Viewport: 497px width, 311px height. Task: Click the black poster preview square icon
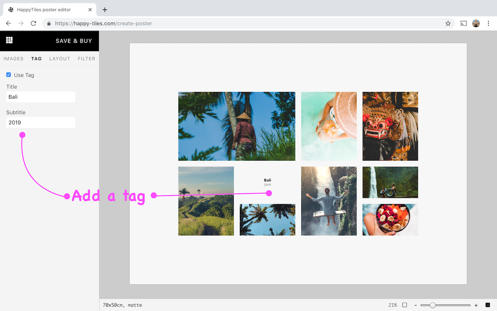pyautogui.click(x=488, y=305)
